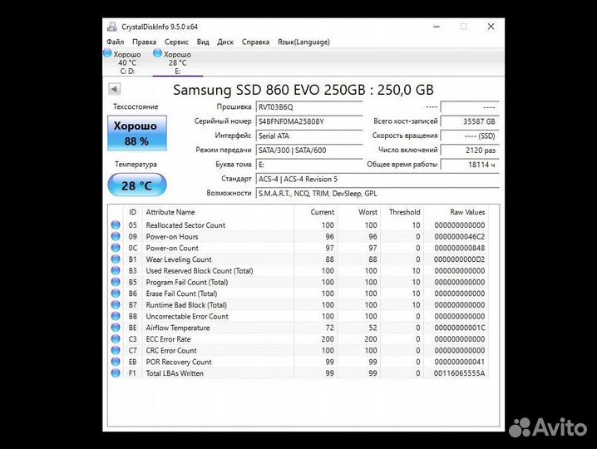The height and width of the screenshot is (449, 597).
Task: Click power on count value 2120 раз
Action: pos(470,150)
